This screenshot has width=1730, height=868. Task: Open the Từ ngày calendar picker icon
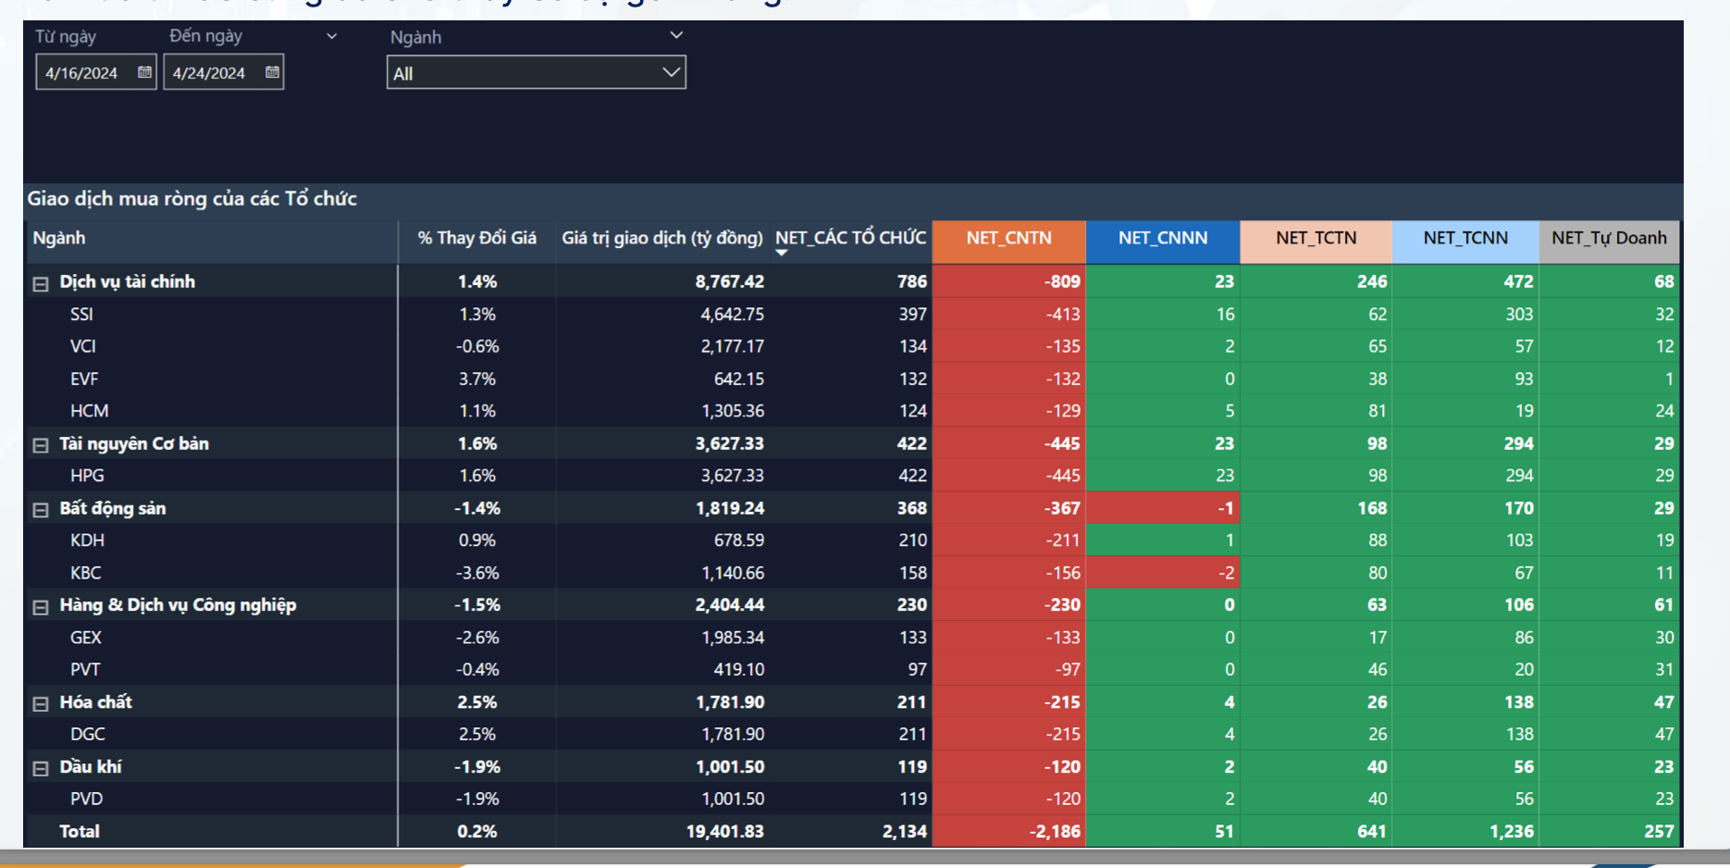[144, 72]
